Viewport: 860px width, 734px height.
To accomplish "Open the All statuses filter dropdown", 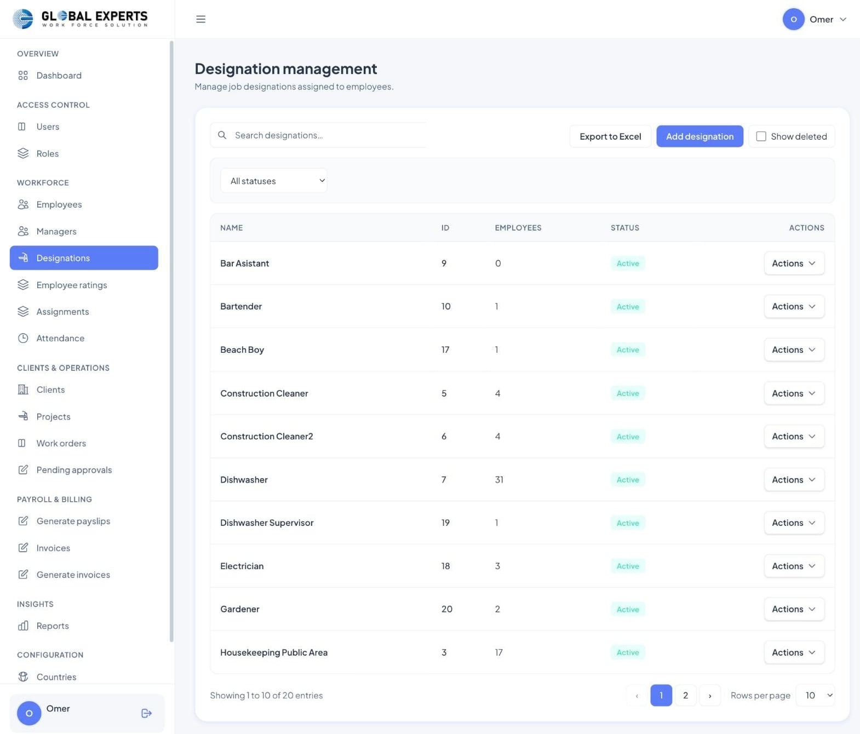I will coord(274,181).
